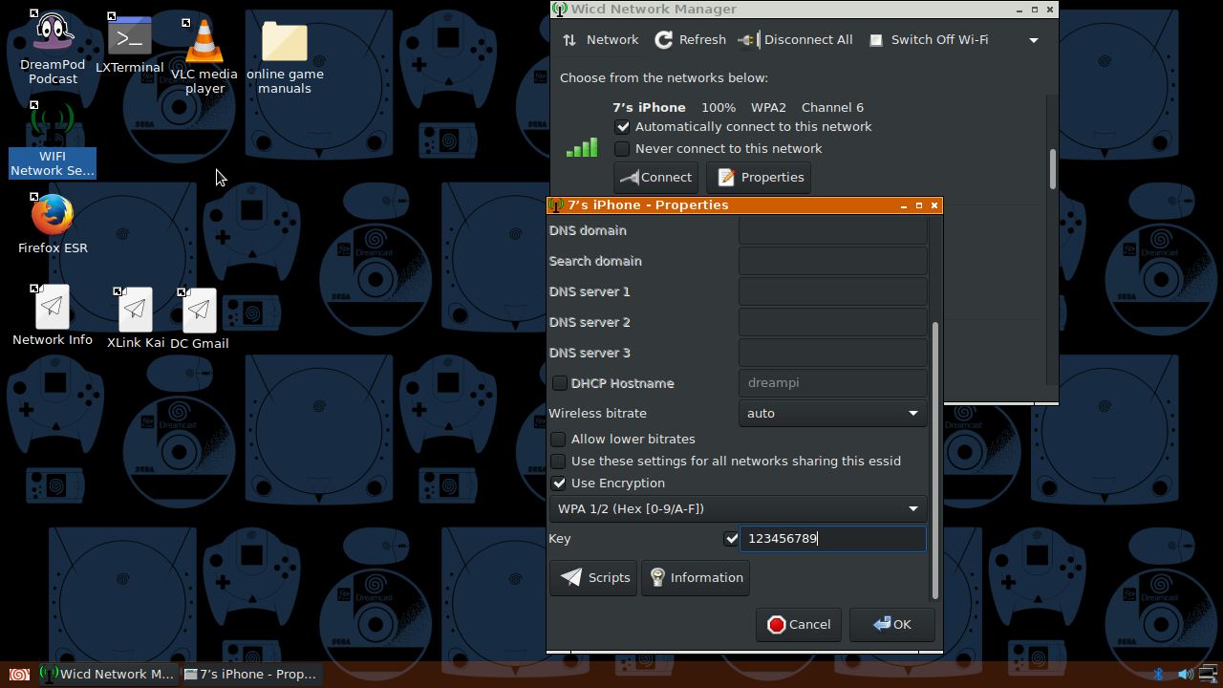Click the DNS domain input field
The height and width of the screenshot is (688, 1223).
[833, 230]
